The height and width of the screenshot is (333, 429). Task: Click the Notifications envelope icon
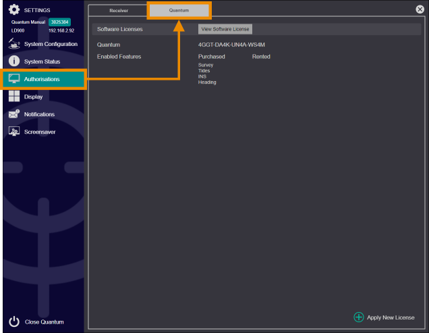tap(14, 113)
